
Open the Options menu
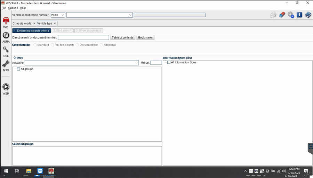(13, 8)
